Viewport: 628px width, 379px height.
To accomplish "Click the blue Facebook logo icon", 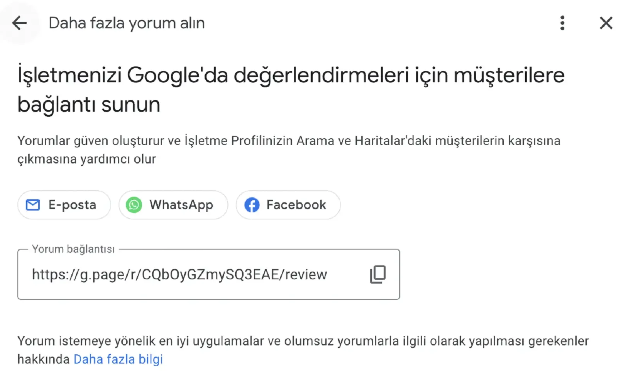I will click(252, 205).
